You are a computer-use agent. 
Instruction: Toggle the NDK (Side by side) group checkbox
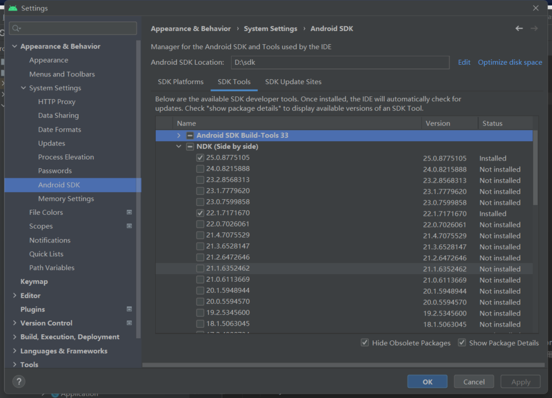[190, 147]
